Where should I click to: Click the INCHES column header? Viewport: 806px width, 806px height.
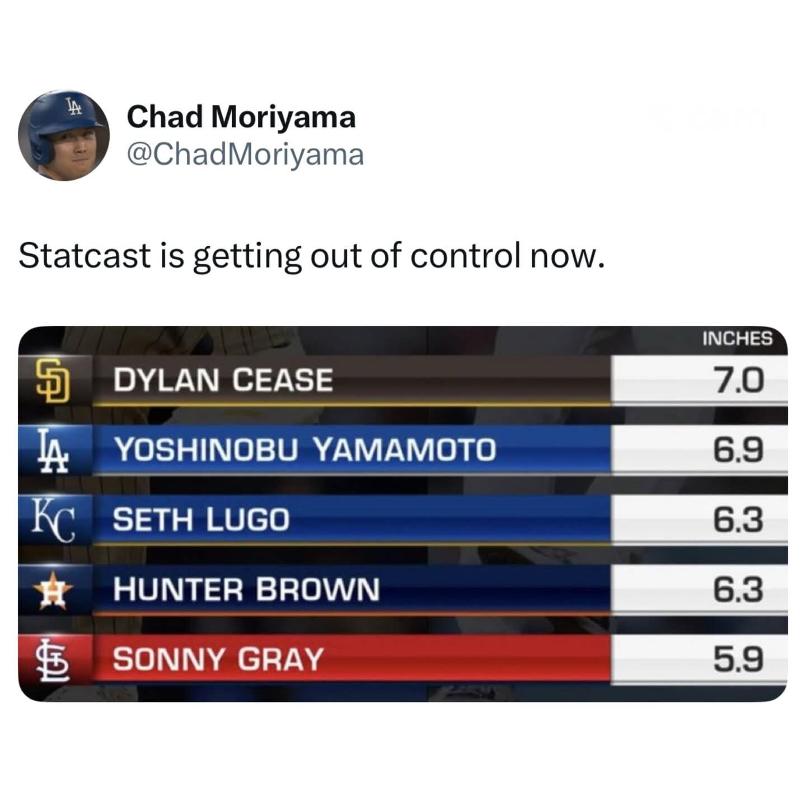pyautogui.click(x=737, y=339)
